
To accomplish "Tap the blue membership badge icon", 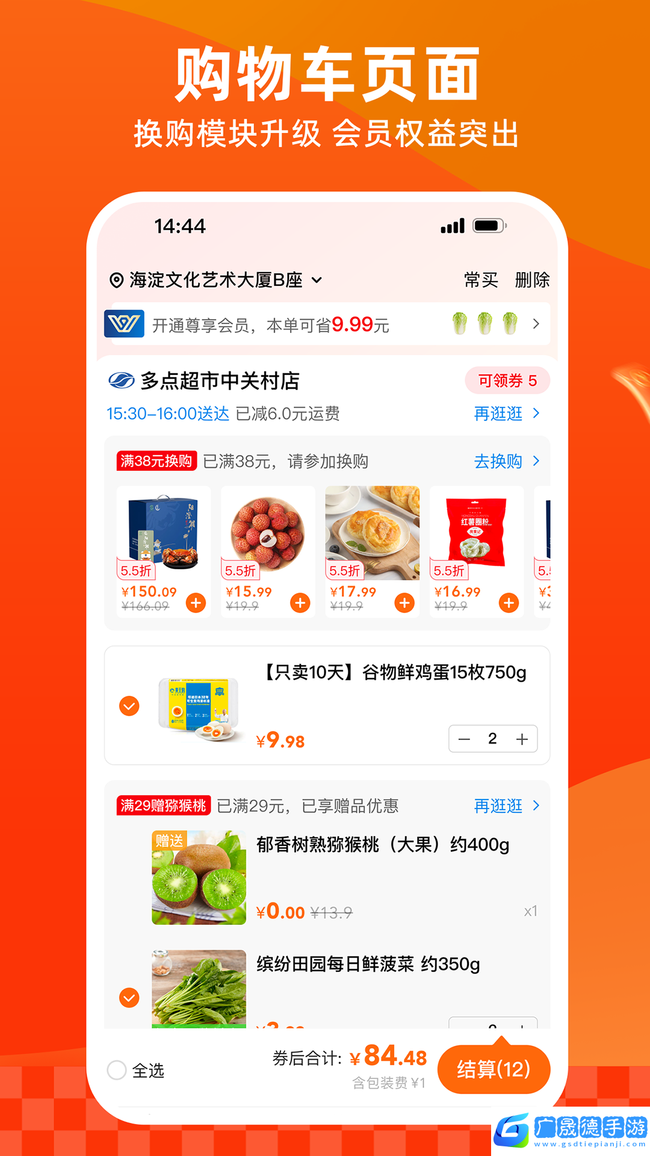I will pos(124,324).
